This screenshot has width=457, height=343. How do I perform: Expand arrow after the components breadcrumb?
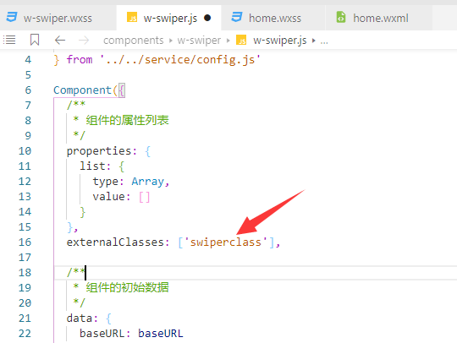point(171,41)
